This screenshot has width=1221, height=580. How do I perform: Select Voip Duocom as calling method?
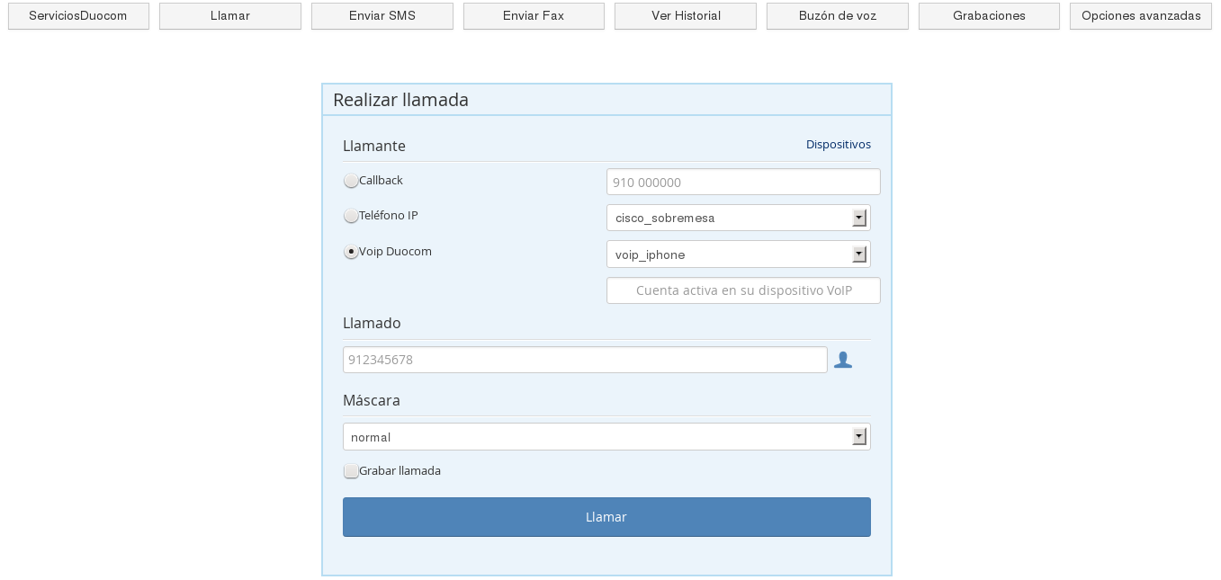coord(351,252)
